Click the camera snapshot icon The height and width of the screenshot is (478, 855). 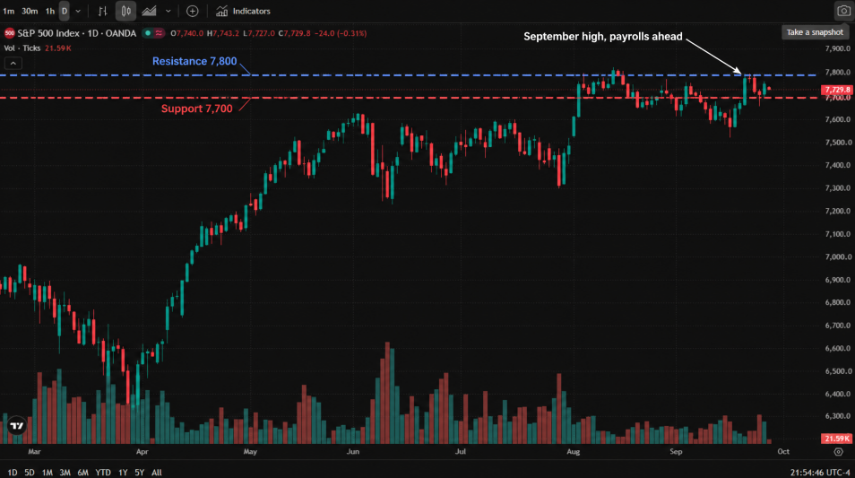843,11
